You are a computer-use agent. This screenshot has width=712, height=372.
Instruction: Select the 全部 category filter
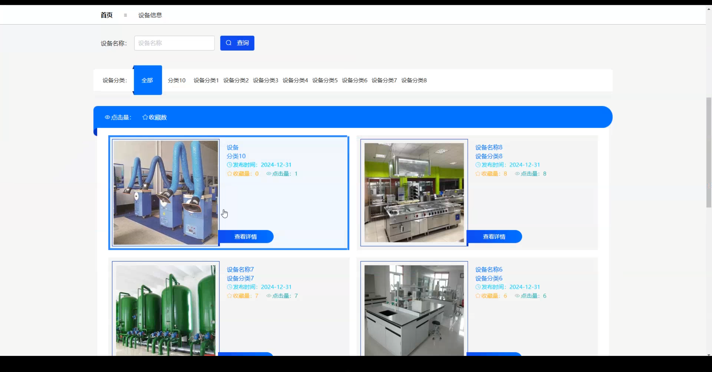point(147,80)
